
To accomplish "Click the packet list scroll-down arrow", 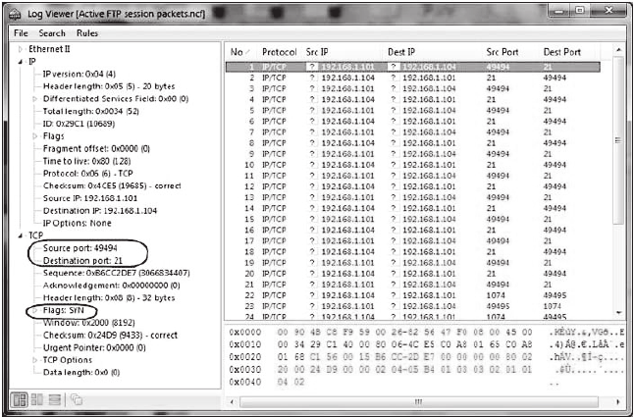I will click(x=618, y=312).
